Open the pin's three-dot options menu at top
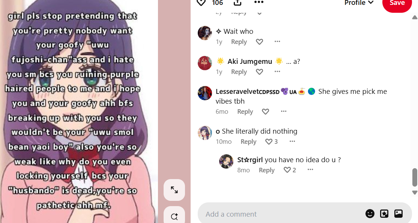This screenshot has height=223, width=418. click(259, 2)
